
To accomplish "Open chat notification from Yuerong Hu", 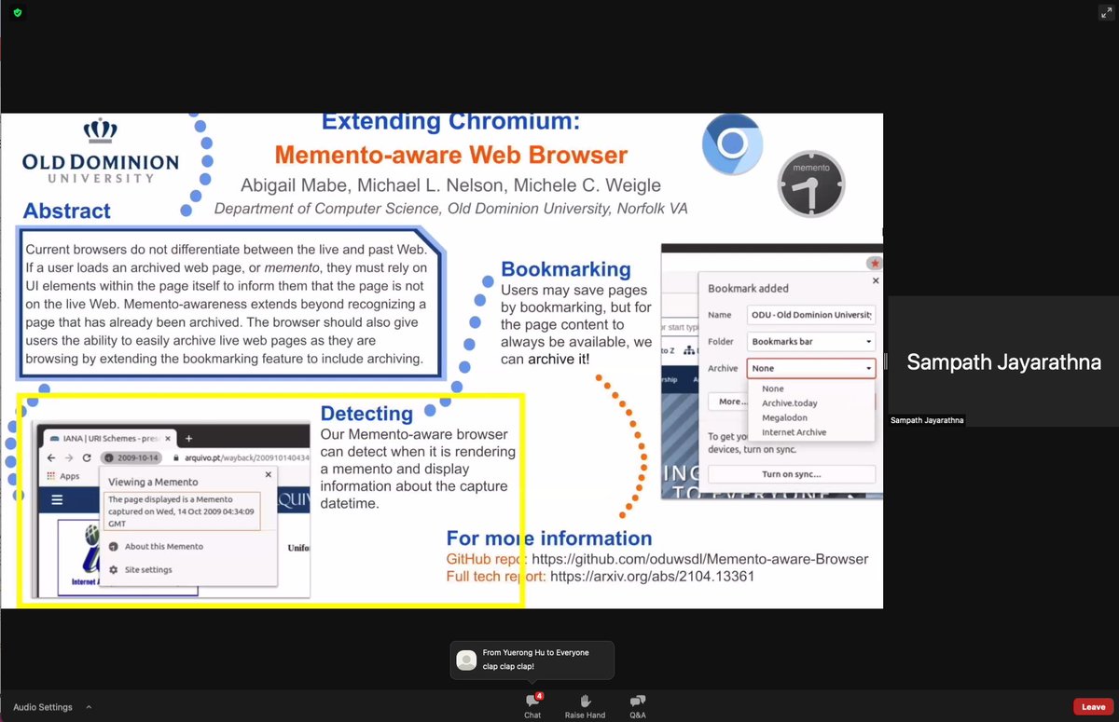I will (532, 660).
